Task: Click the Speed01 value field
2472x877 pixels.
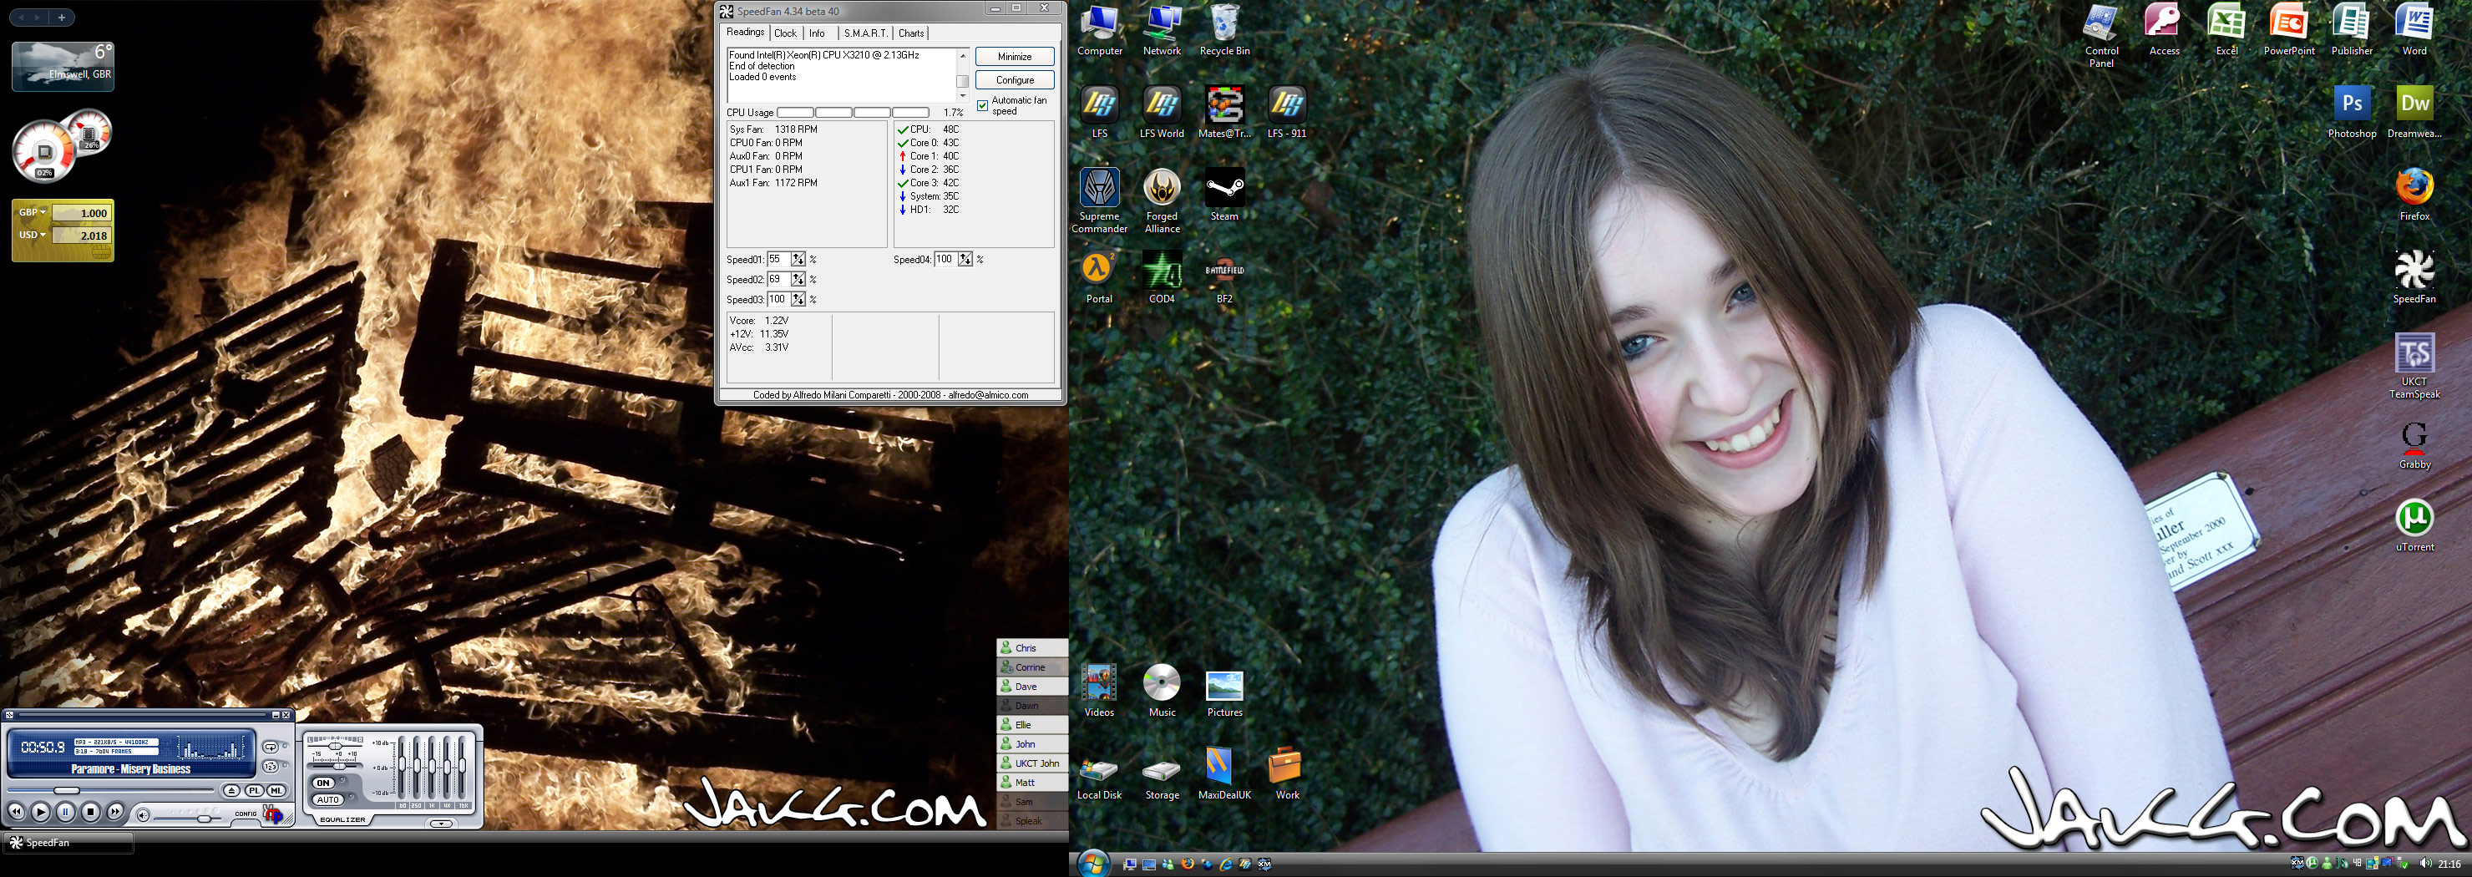Action: coord(779,259)
